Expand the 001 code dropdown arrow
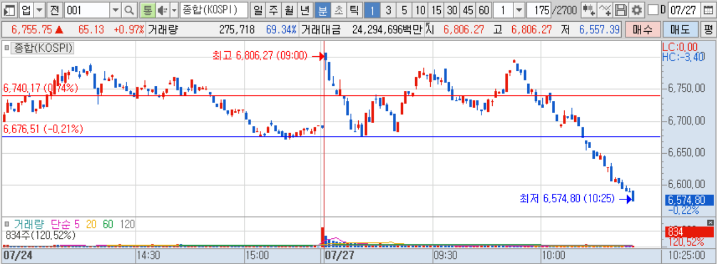Viewport: 717px width, 264px height. pyautogui.click(x=115, y=9)
